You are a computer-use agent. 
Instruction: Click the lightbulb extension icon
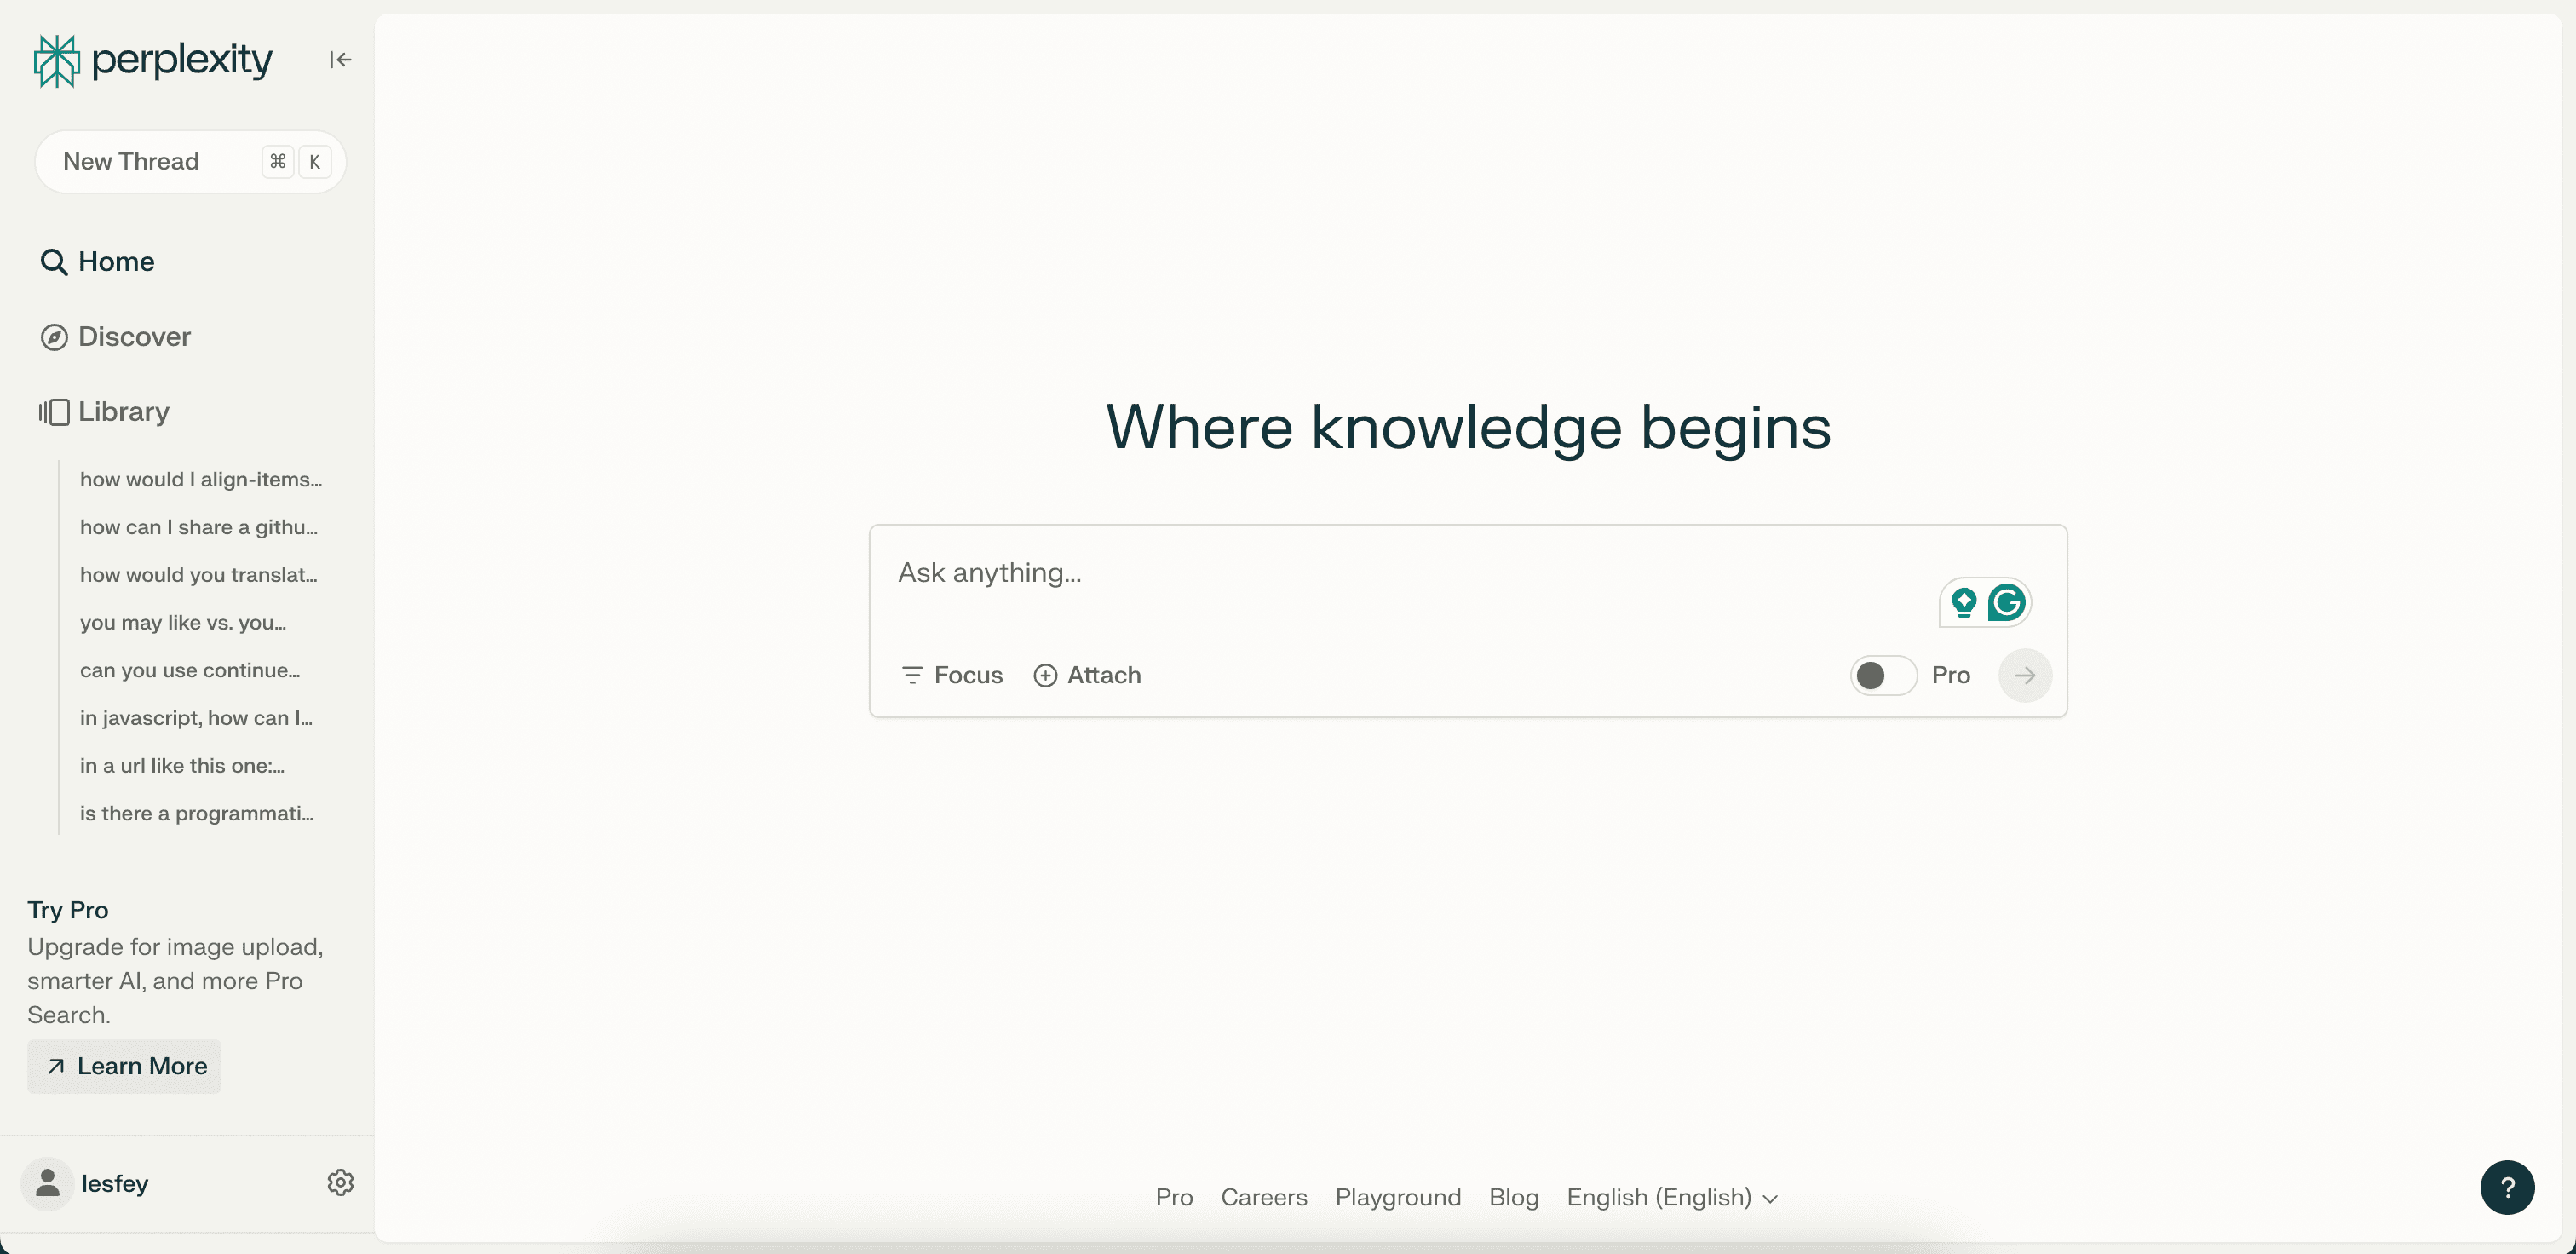coord(1963,602)
